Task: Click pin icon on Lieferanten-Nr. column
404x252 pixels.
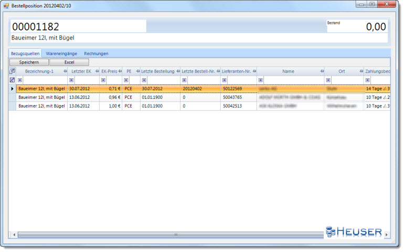Action: coord(254,71)
